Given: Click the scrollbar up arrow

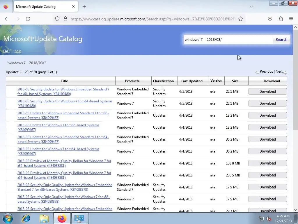Looking at the screenshot, I should [x=295, y=27].
